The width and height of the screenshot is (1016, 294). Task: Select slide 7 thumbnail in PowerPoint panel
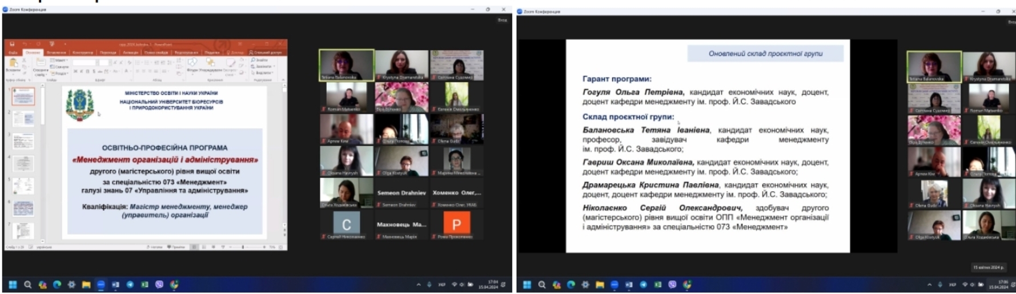pos(23,230)
